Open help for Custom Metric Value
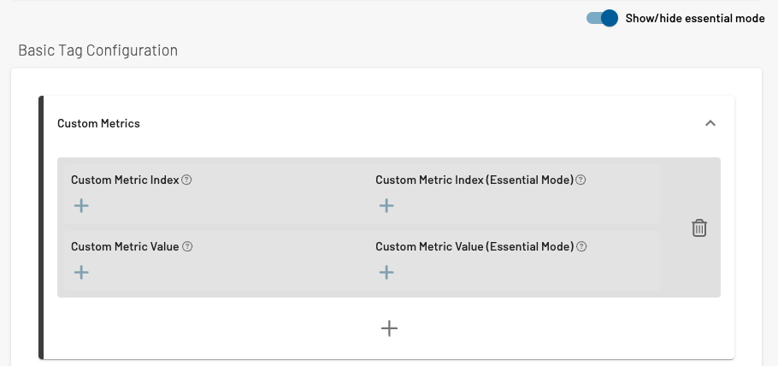The width and height of the screenshot is (778, 366). pos(187,246)
